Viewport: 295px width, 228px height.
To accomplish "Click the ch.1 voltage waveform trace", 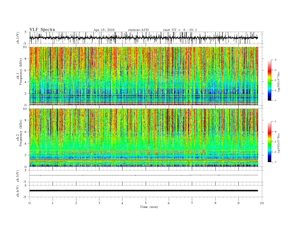I will [x=143, y=38].
